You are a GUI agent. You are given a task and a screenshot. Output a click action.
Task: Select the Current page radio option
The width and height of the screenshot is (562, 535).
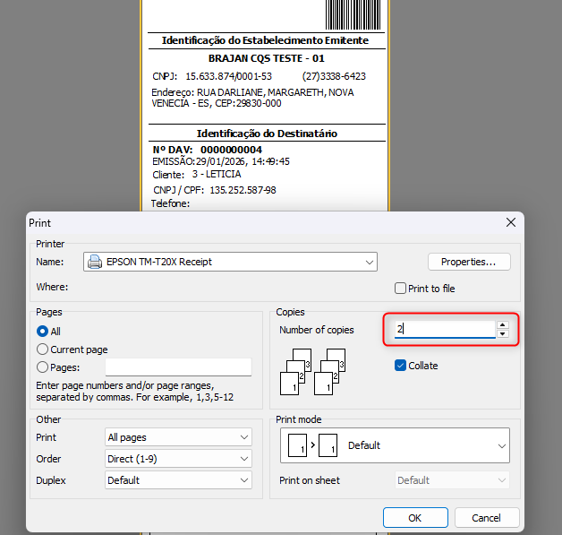[x=43, y=349]
